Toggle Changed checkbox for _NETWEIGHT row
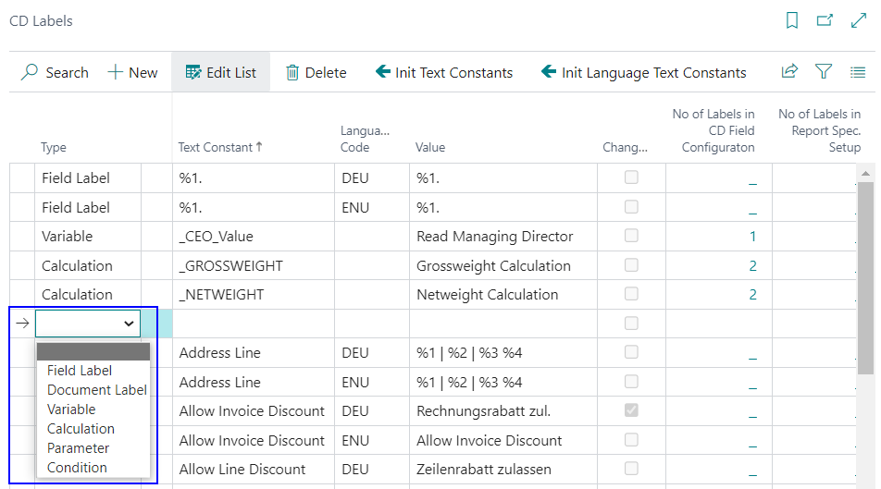This screenshot has width=881, height=489. point(631,294)
